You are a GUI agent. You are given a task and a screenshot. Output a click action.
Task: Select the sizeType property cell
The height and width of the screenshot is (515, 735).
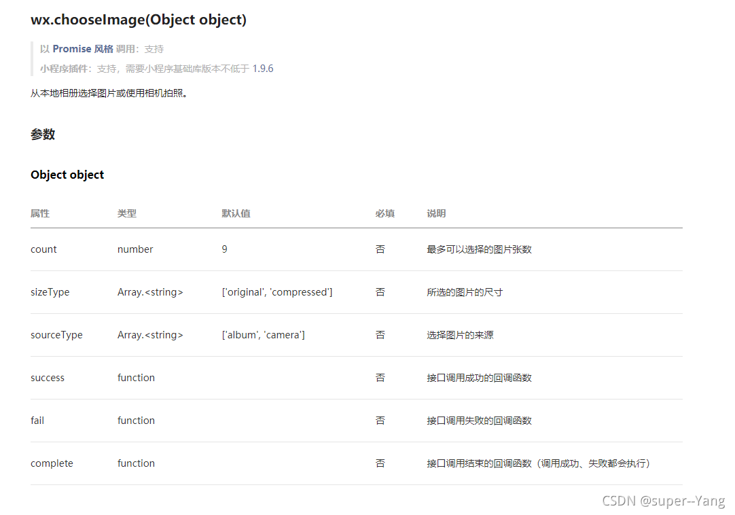point(50,292)
